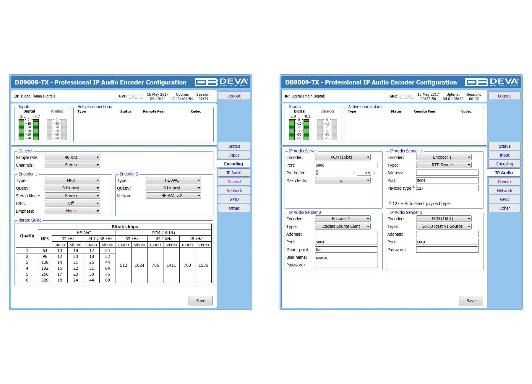
Task: Save the IP Audio settings
Action: tap(471, 301)
